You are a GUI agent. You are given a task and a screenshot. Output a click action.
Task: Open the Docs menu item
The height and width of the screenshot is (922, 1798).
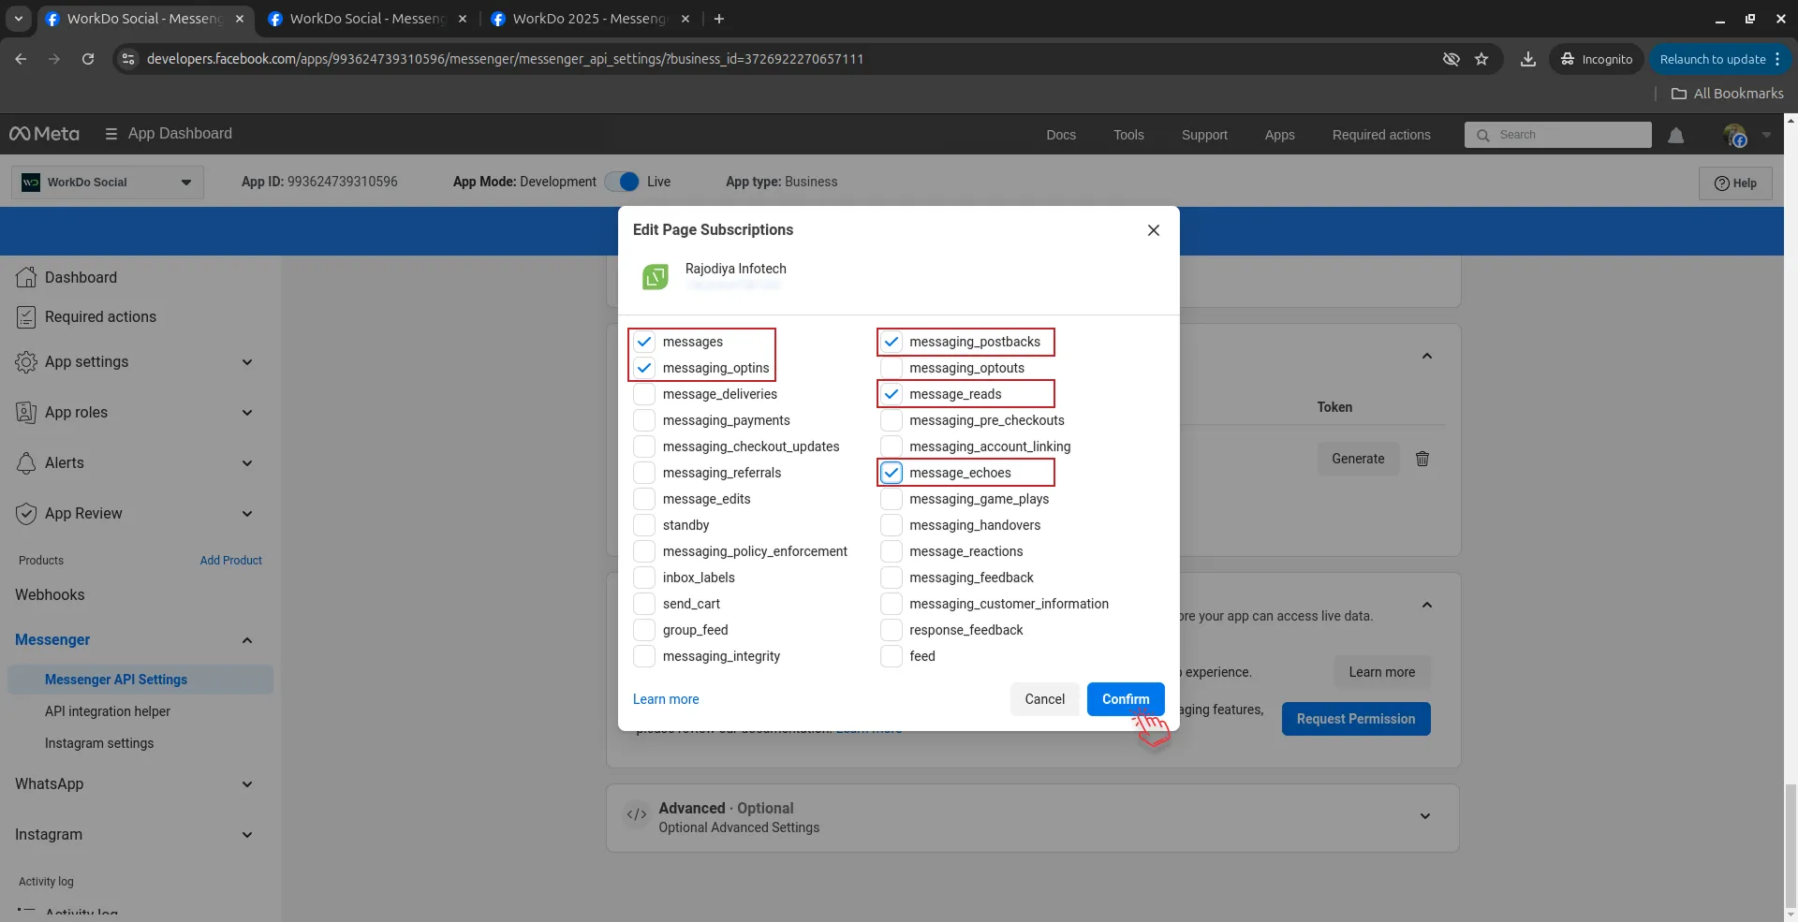pyautogui.click(x=1060, y=135)
